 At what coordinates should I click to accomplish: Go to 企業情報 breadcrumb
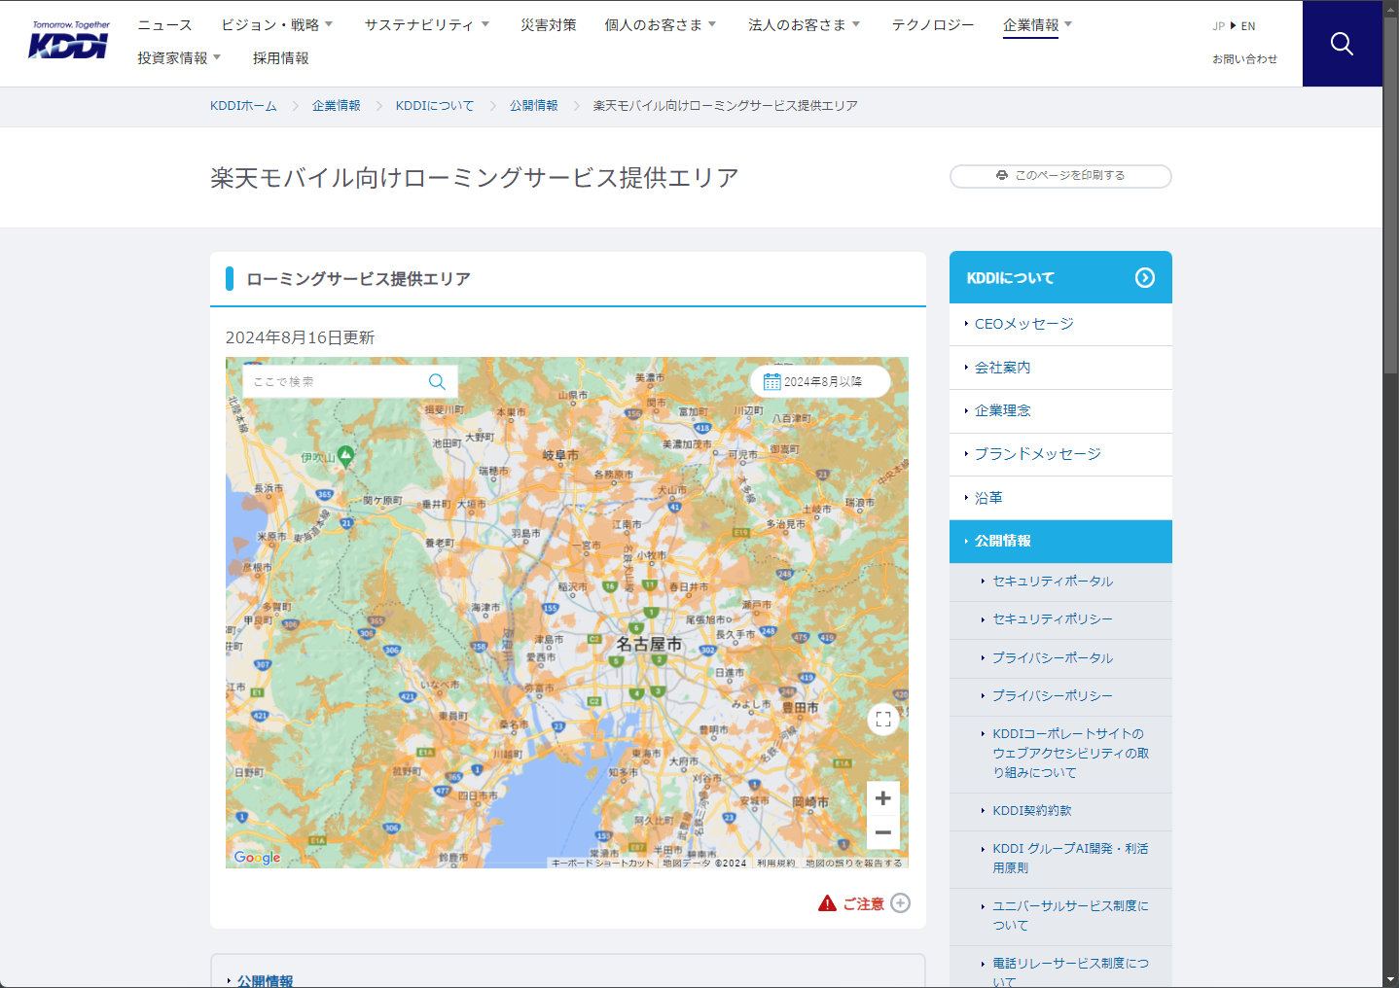(337, 106)
